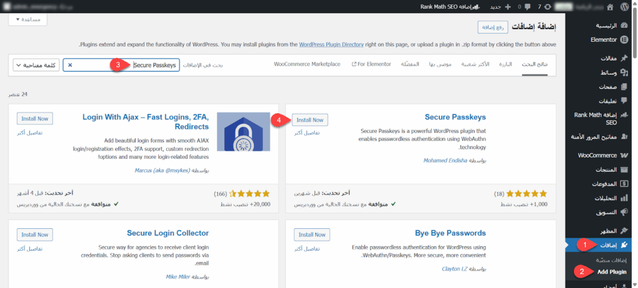
Task: Open WooCommerce in the sidebar
Action: click(601, 155)
